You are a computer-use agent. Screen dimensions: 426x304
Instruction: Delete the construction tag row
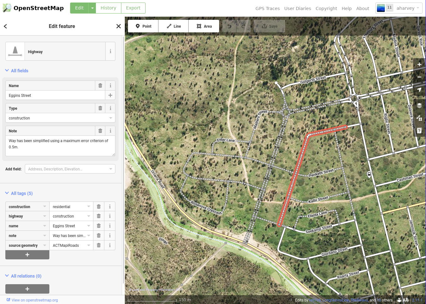(x=99, y=207)
